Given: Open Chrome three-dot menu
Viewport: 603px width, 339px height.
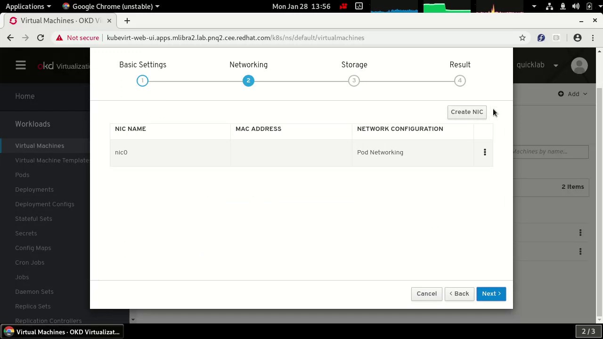Looking at the screenshot, I should tap(593, 38).
